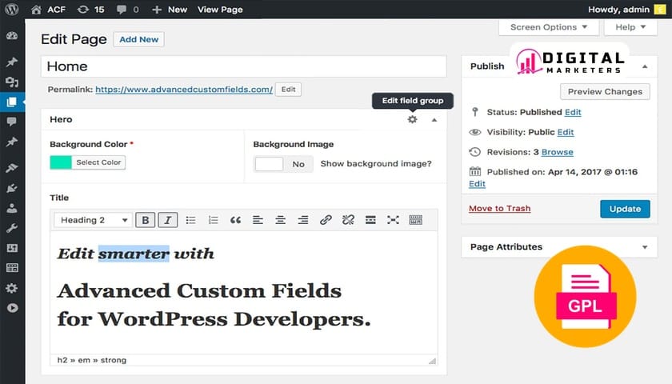Image resolution: width=672 pixels, height=384 pixels.
Task: Open the Heading 2 format dropdown
Action: click(x=93, y=220)
